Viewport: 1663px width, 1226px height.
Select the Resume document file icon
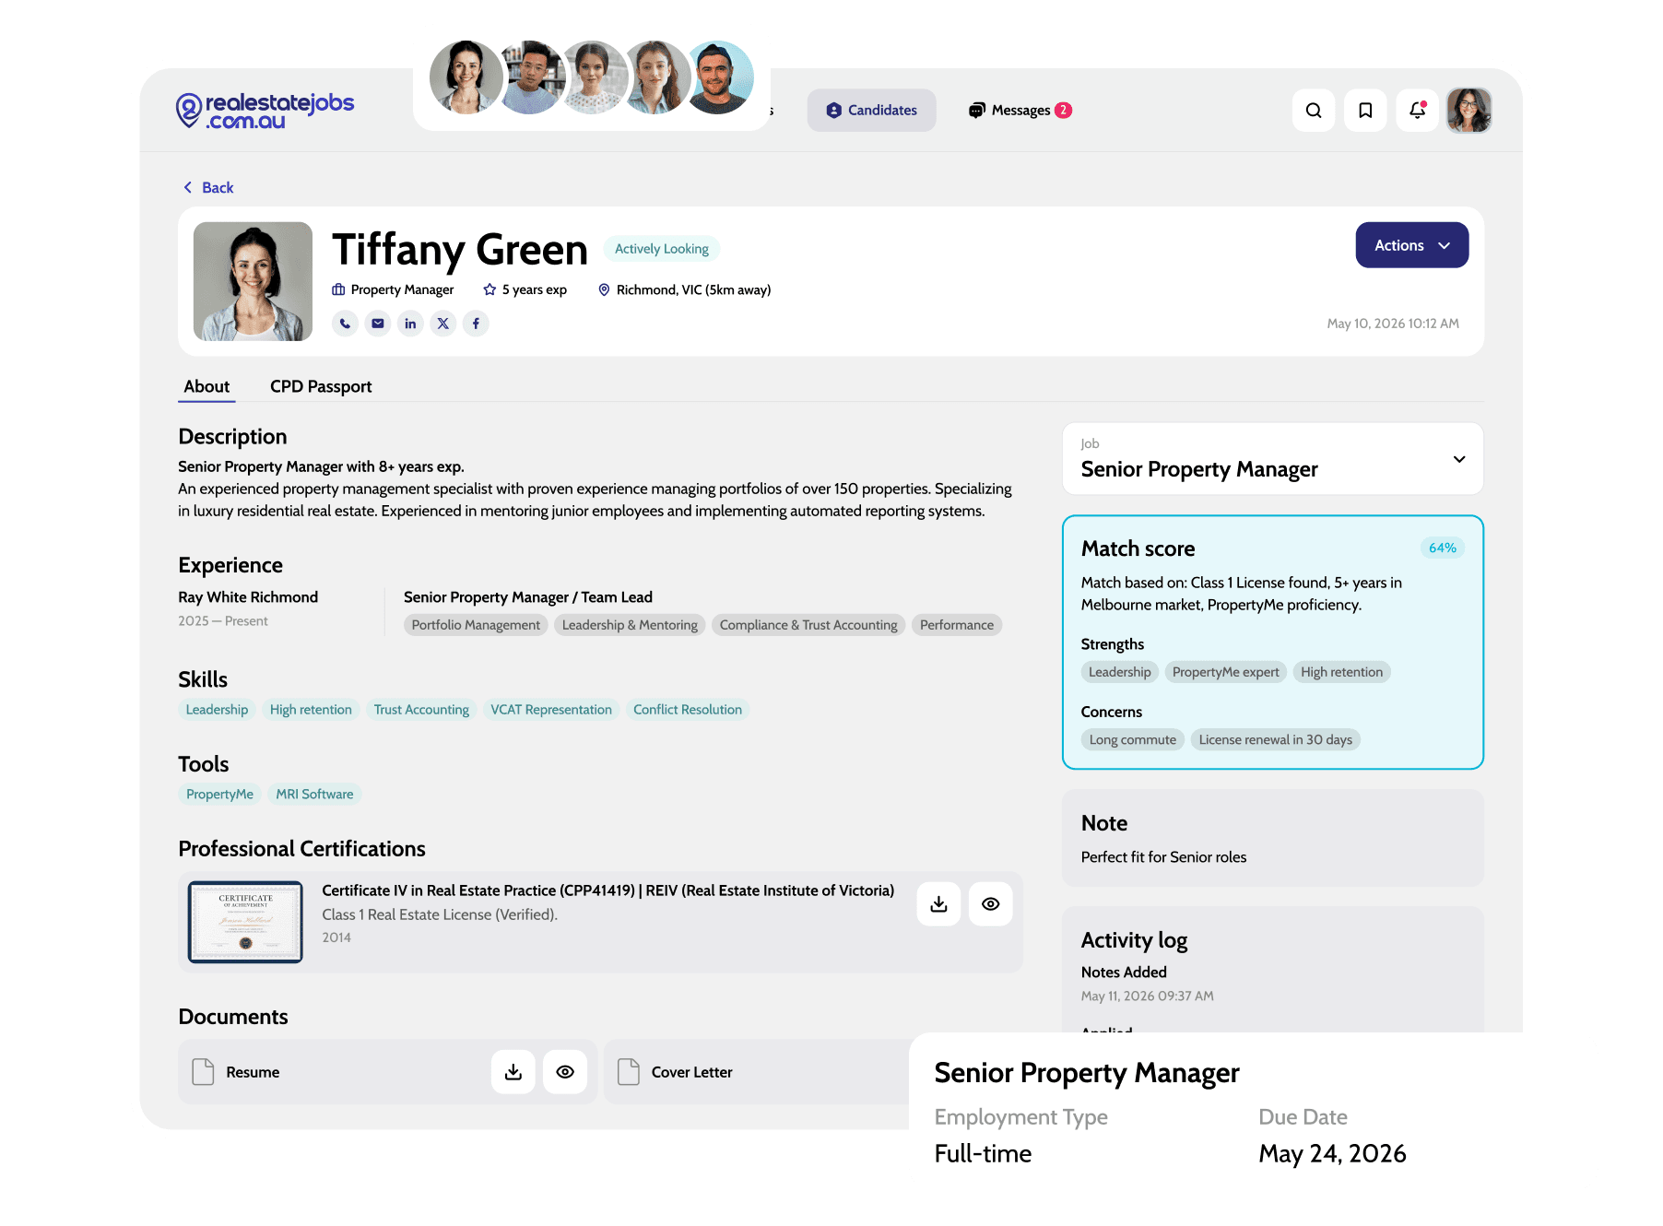click(203, 1072)
